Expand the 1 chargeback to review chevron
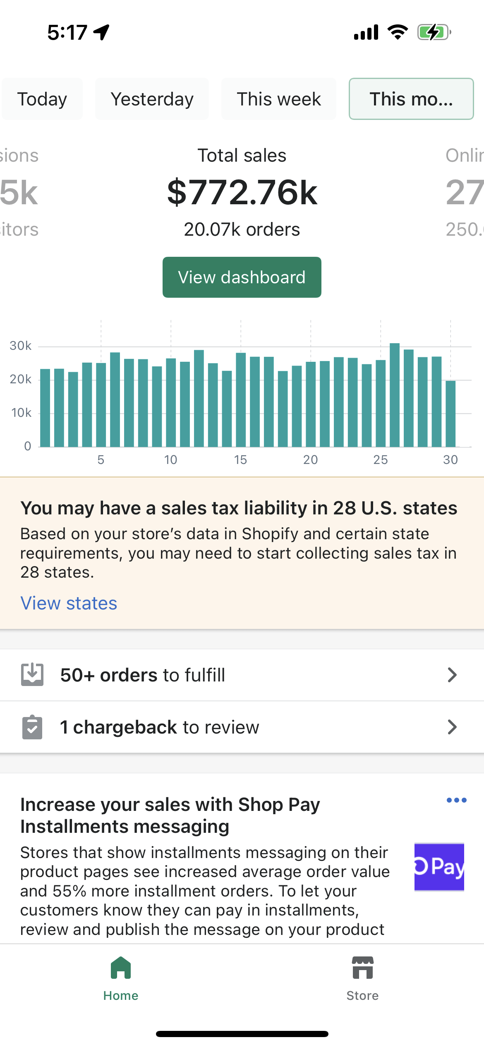The height and width of the screenshot is (1047, 484). tap(452, 727)
